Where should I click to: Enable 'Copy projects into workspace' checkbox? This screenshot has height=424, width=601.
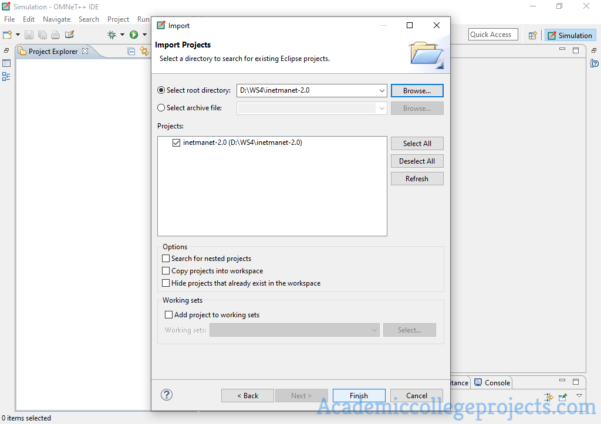point(166,271)
